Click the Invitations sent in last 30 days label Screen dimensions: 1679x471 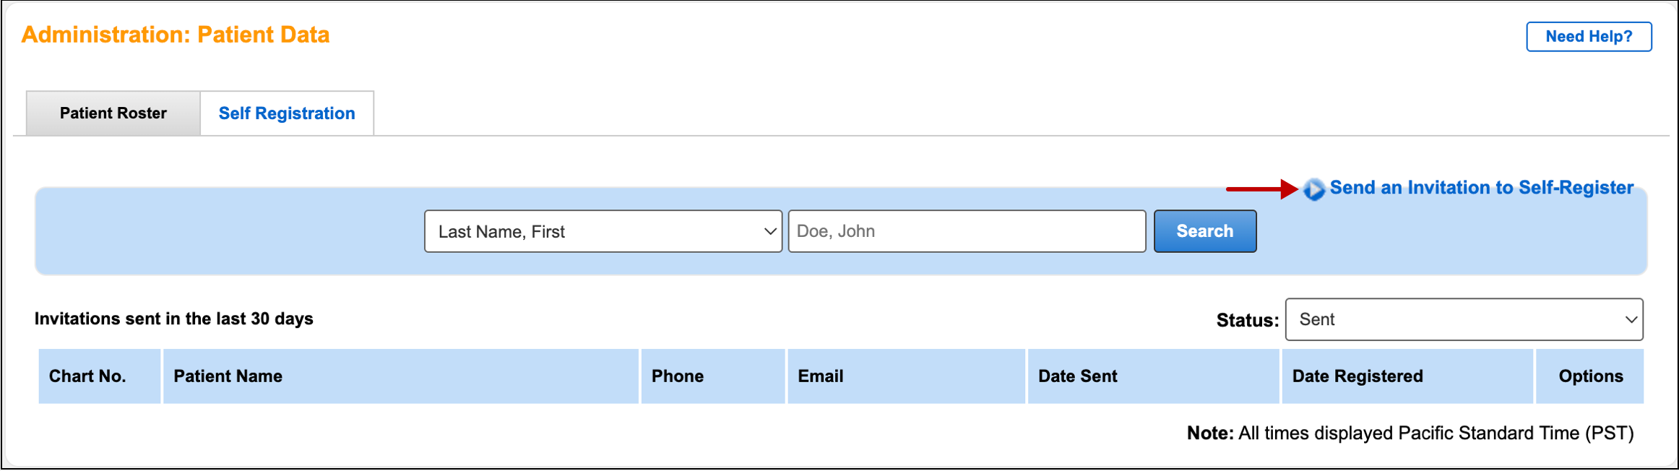173,319
